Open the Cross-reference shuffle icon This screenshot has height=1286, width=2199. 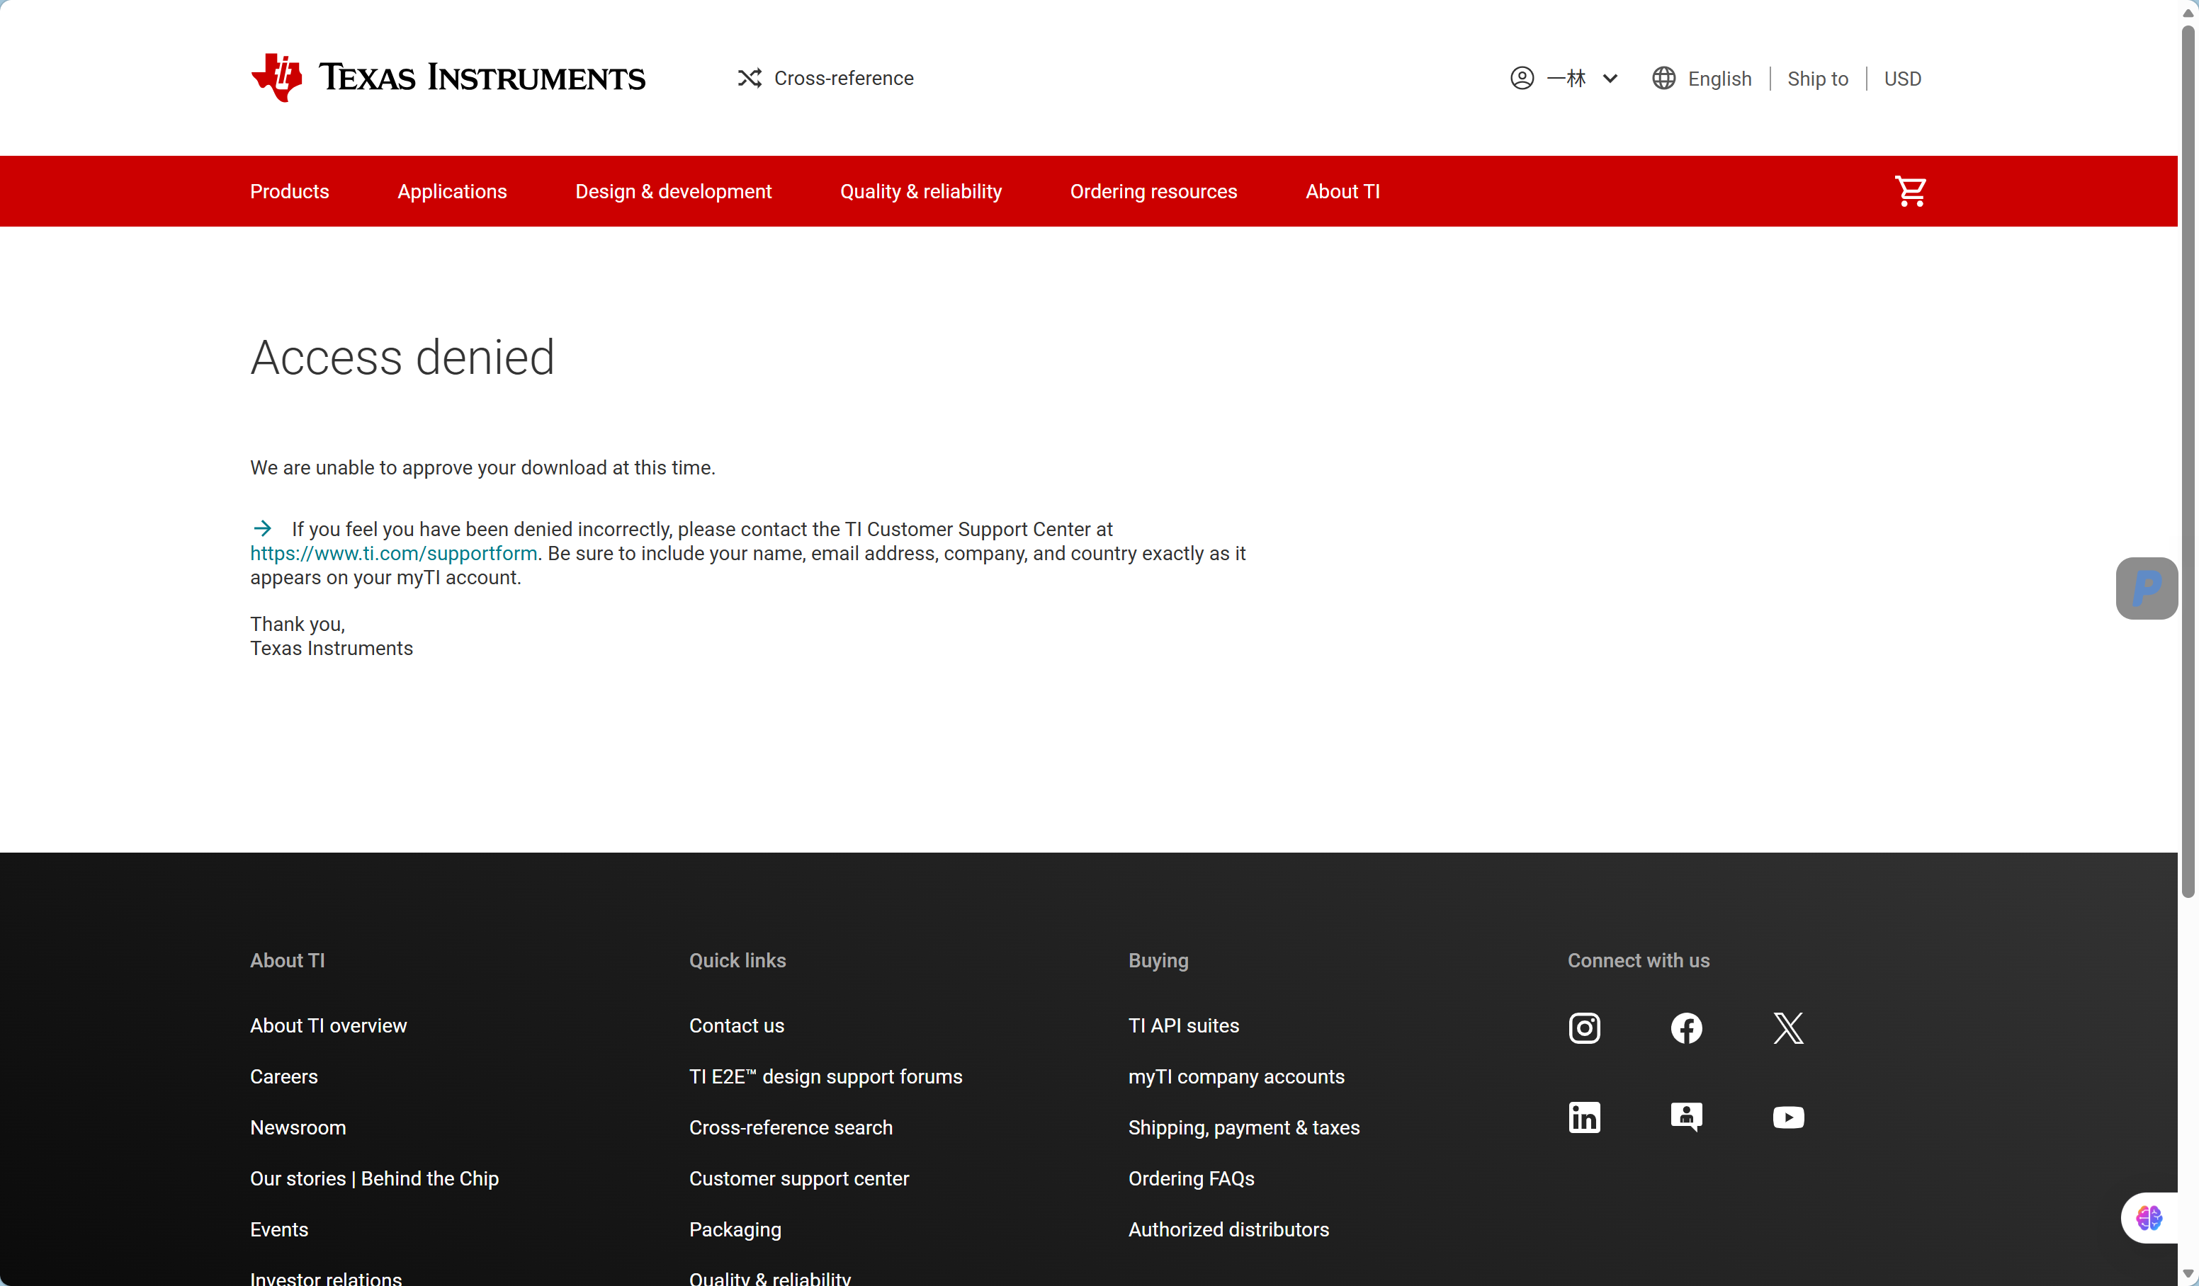750,79
